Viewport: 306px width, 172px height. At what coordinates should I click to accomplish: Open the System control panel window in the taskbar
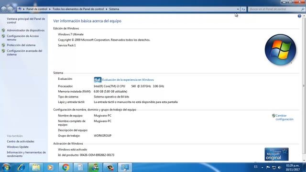pos(125,167)
